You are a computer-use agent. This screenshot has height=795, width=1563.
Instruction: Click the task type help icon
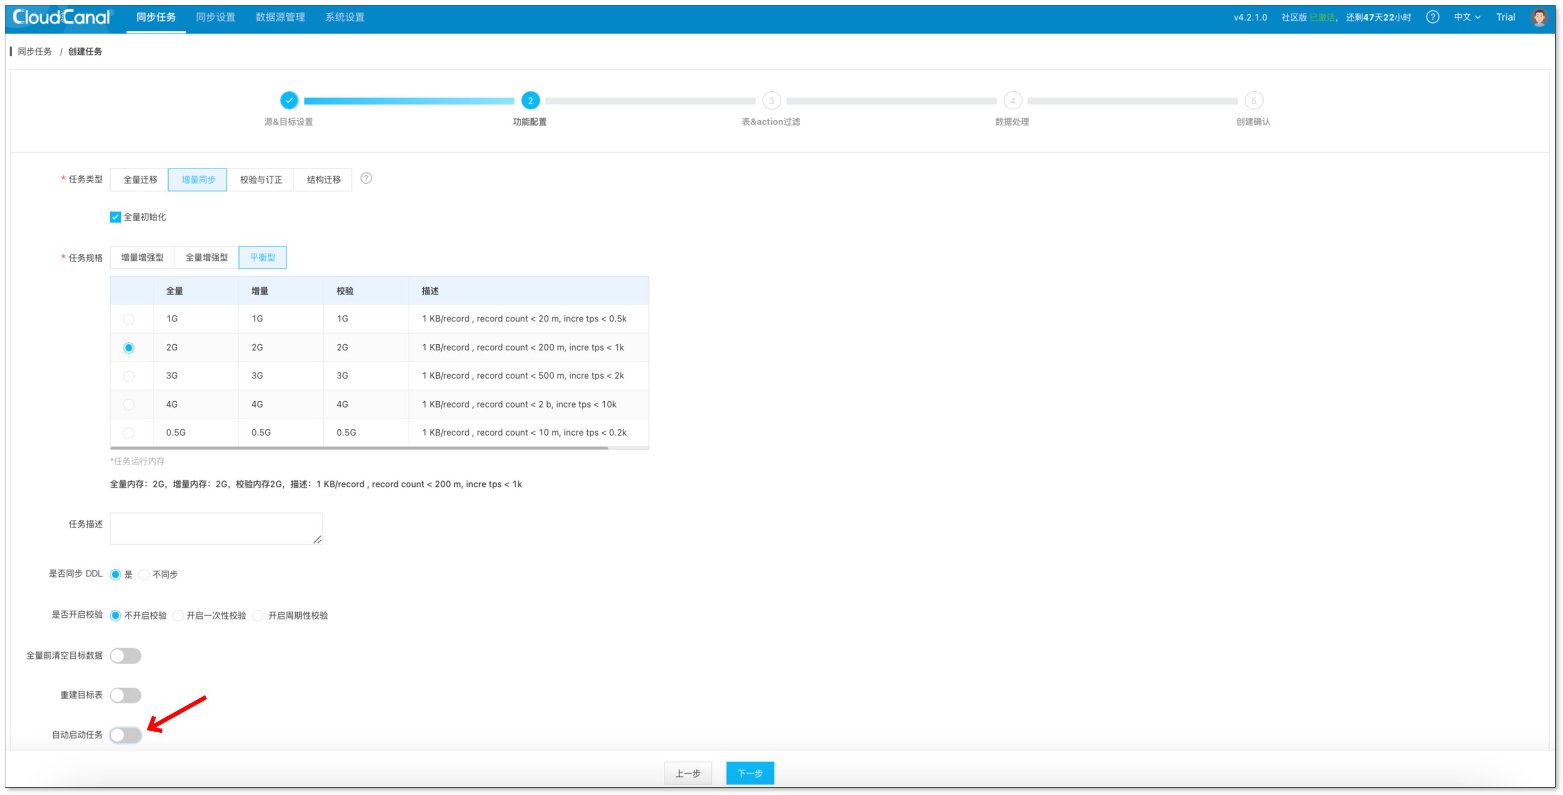click(366, 178)
